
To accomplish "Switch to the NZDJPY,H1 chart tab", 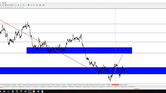I will (94, 87).
